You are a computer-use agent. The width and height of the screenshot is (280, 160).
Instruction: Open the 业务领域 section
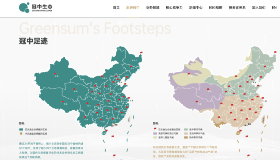152,8
